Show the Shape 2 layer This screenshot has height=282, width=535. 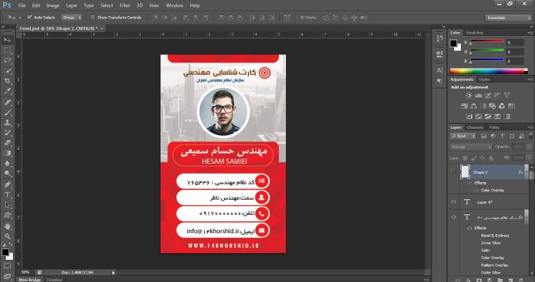453,172
